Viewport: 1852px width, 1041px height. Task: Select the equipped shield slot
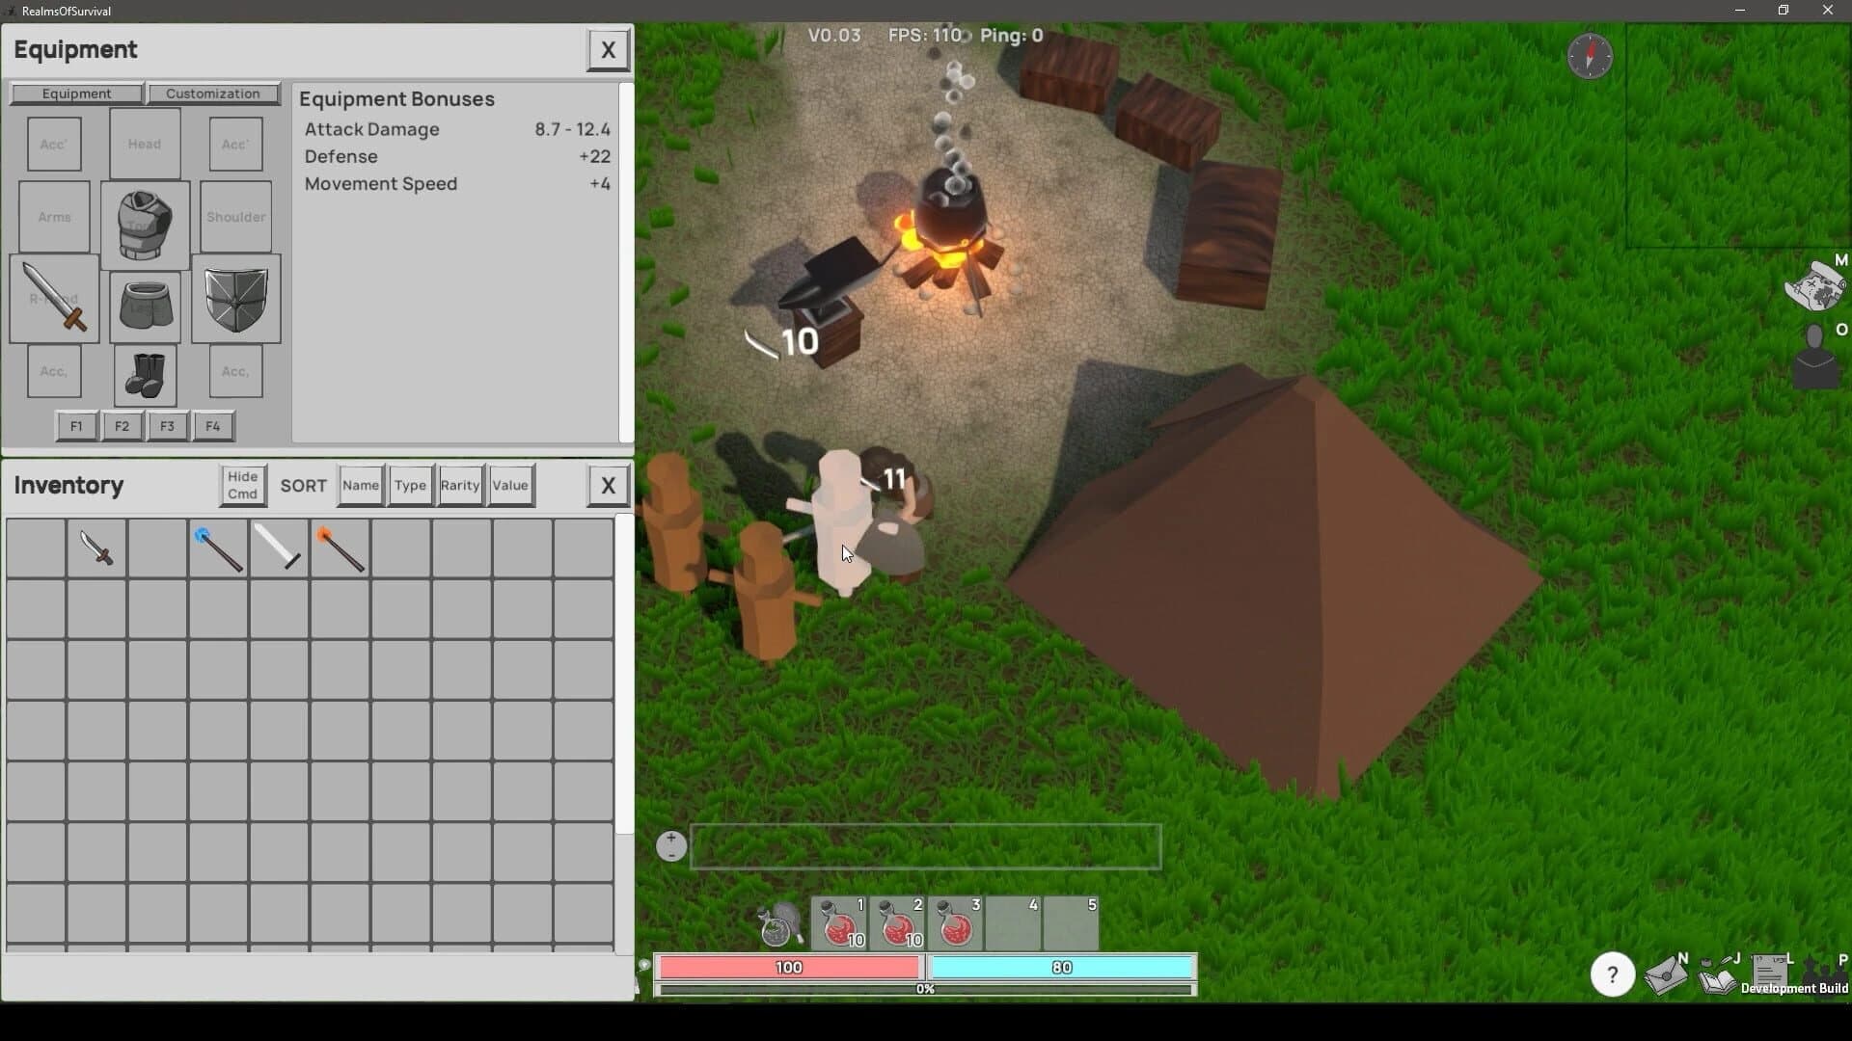(236, 299)
